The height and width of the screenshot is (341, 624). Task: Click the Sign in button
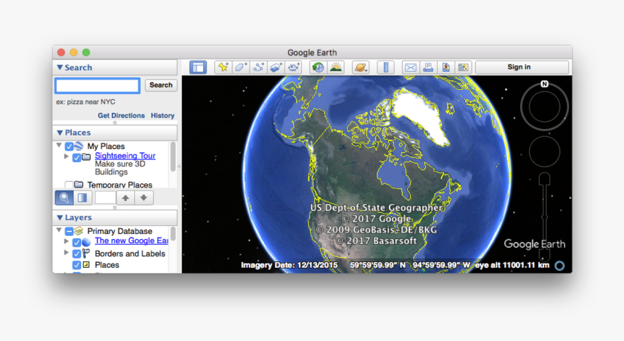(x=522, y=67)
